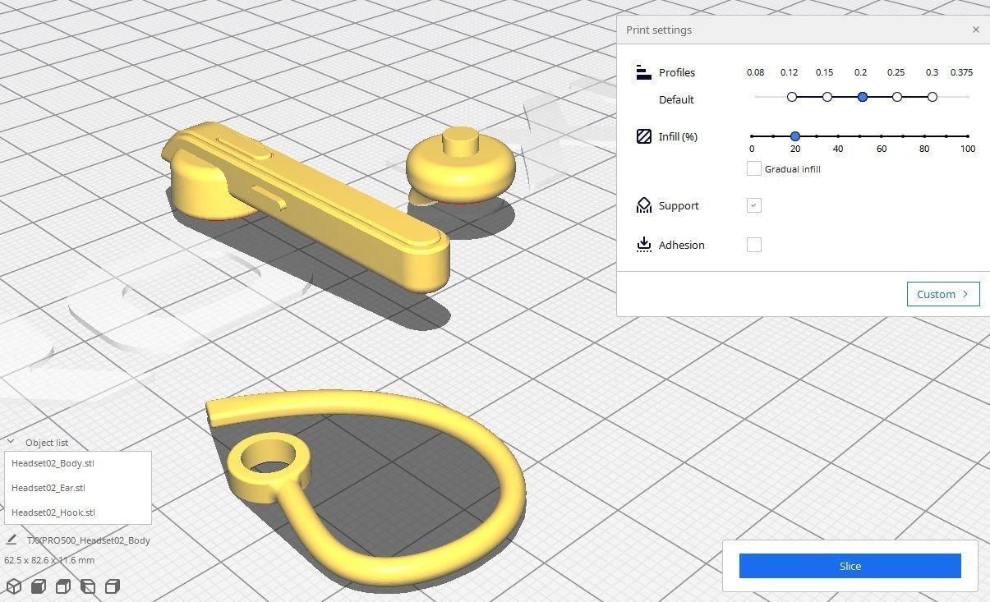Switch to front view cube icon
The width and height of the screenshot is (990, 602).
click(x=39, y=586)
